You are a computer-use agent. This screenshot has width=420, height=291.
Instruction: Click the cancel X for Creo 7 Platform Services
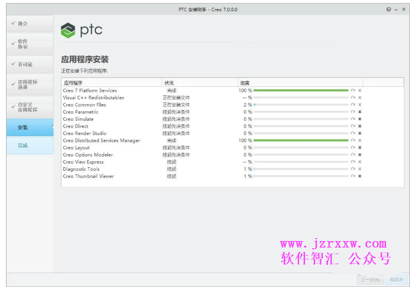coord(360,90)
